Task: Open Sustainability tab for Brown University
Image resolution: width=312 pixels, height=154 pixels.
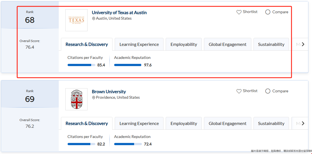Action: tap(271, 124)
